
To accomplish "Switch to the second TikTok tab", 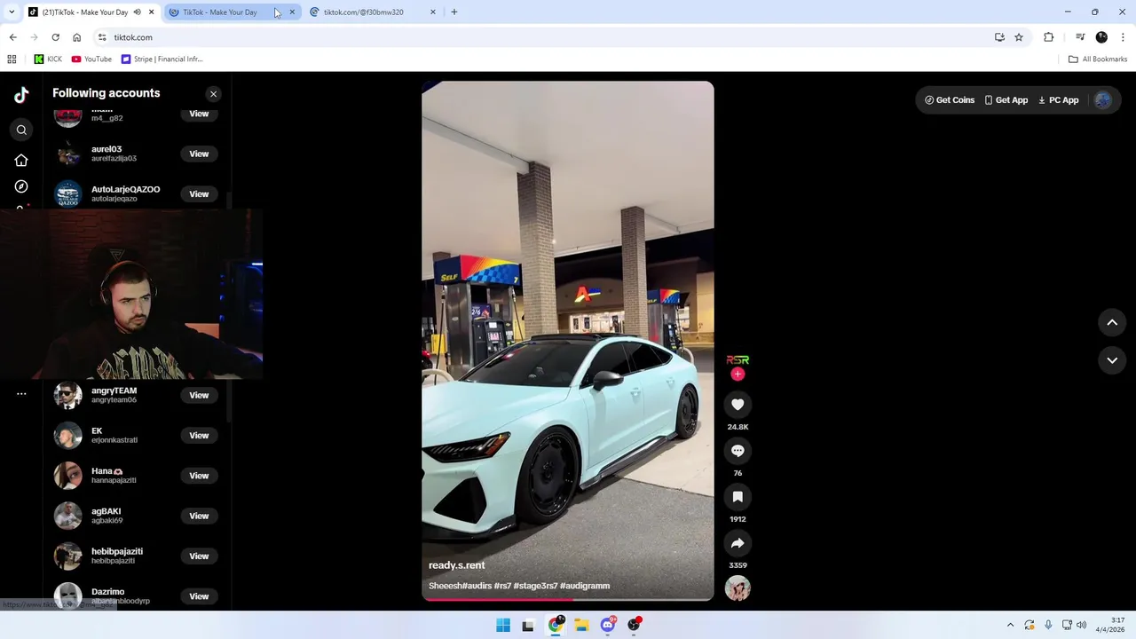I will tap(220, 12).
